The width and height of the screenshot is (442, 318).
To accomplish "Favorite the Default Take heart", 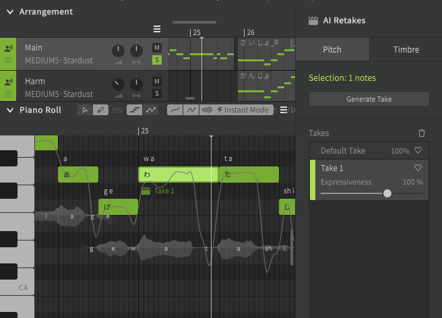I will (x=418, y=150).
